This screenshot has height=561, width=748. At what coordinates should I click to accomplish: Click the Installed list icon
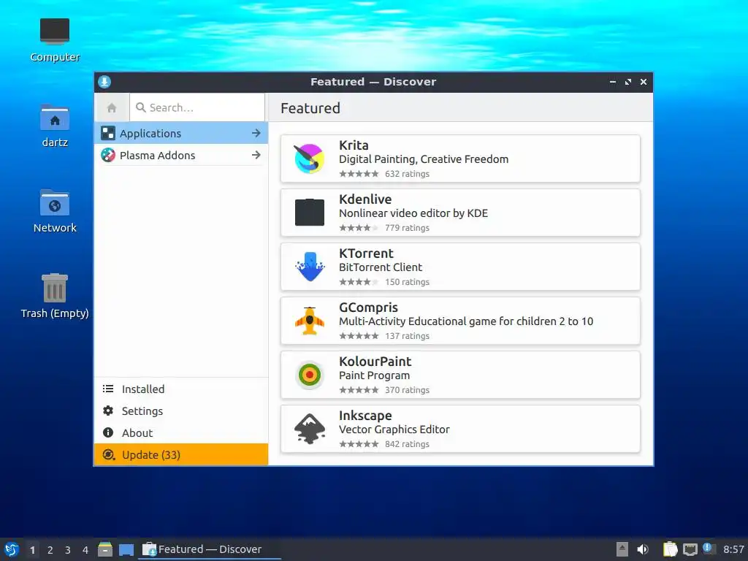(x=108, y=389)
